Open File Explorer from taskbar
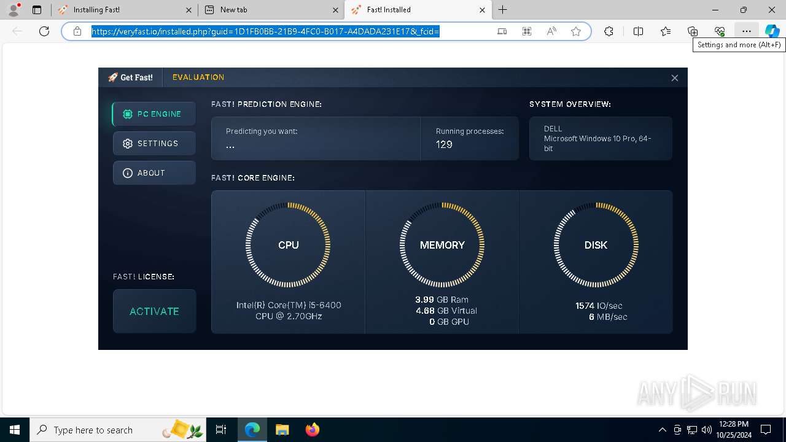Image resolution: width=786 pixels, height=442 pixels. click(282, 430)
